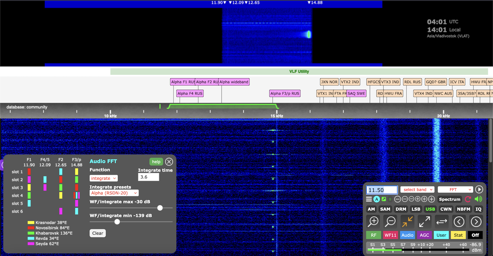Click the smallest plus frequency step button
The width and height of the screenshot is (493, 256).
click(418, 199)
